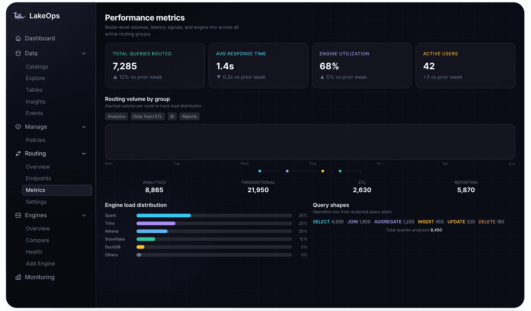531x311 pixels.
Task: Toggle the ETL legend series
Action: coord(327,171)
